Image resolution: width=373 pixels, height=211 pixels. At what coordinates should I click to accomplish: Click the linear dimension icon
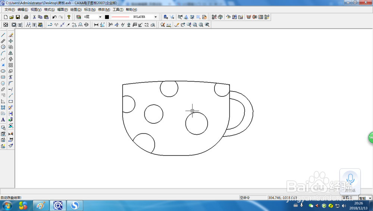(x=96, y=25)
